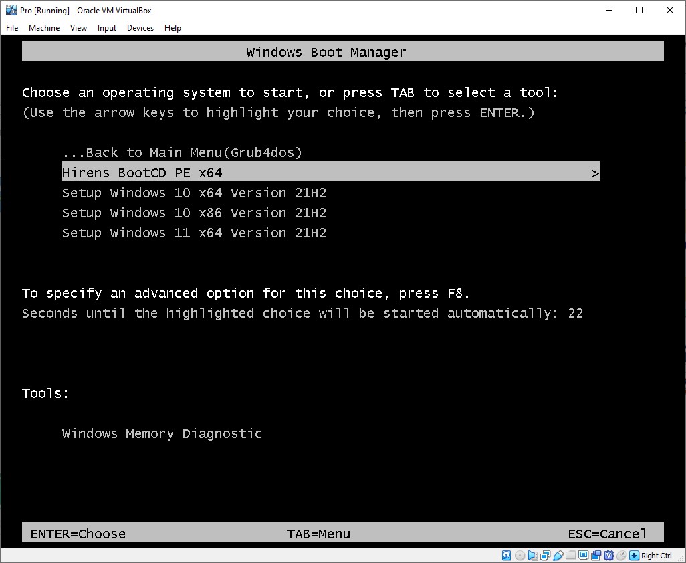
Task: Click the automatic start seconds countdown line
Action: (302, 313)
